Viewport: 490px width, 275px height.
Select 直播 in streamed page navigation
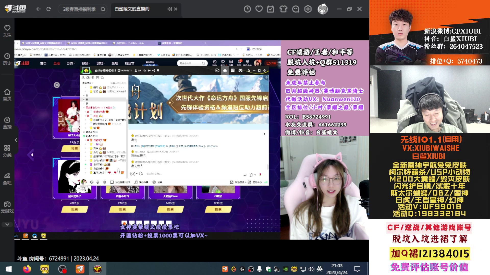[x=57, y=63]
